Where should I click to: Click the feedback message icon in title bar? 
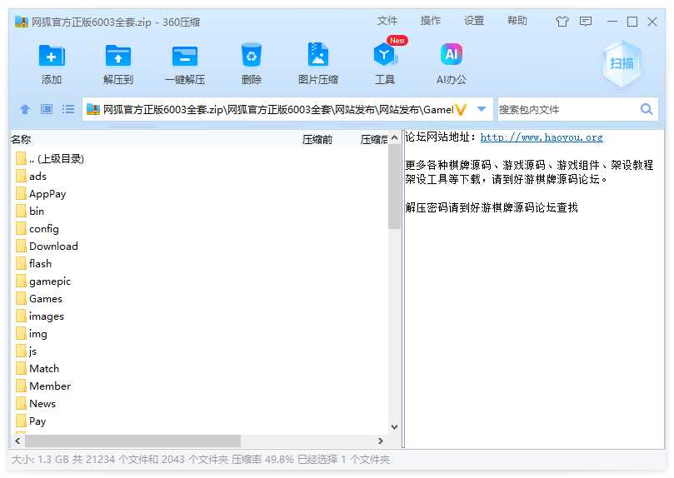(x=586, y=22)
